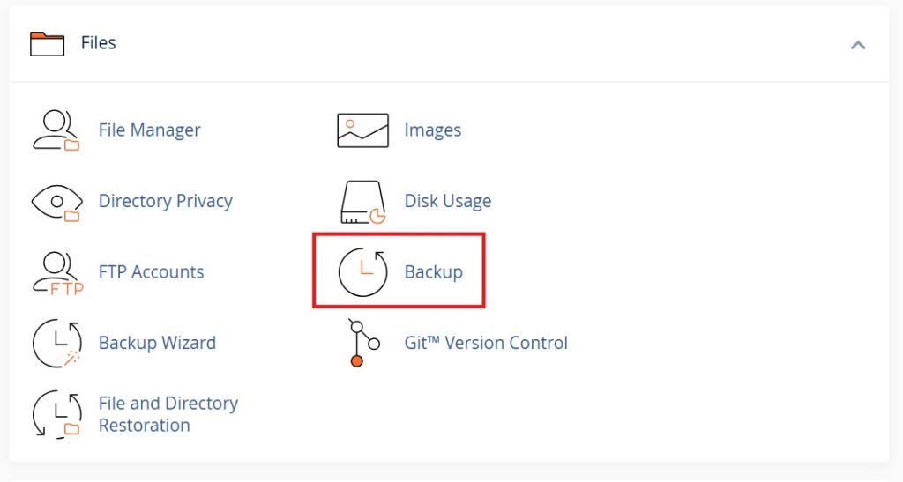
Task: Click the Images picture icon
Action: pos(362,130)
